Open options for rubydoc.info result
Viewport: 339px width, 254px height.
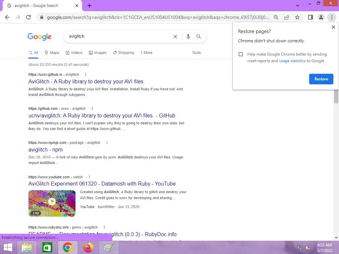(104, 228)
